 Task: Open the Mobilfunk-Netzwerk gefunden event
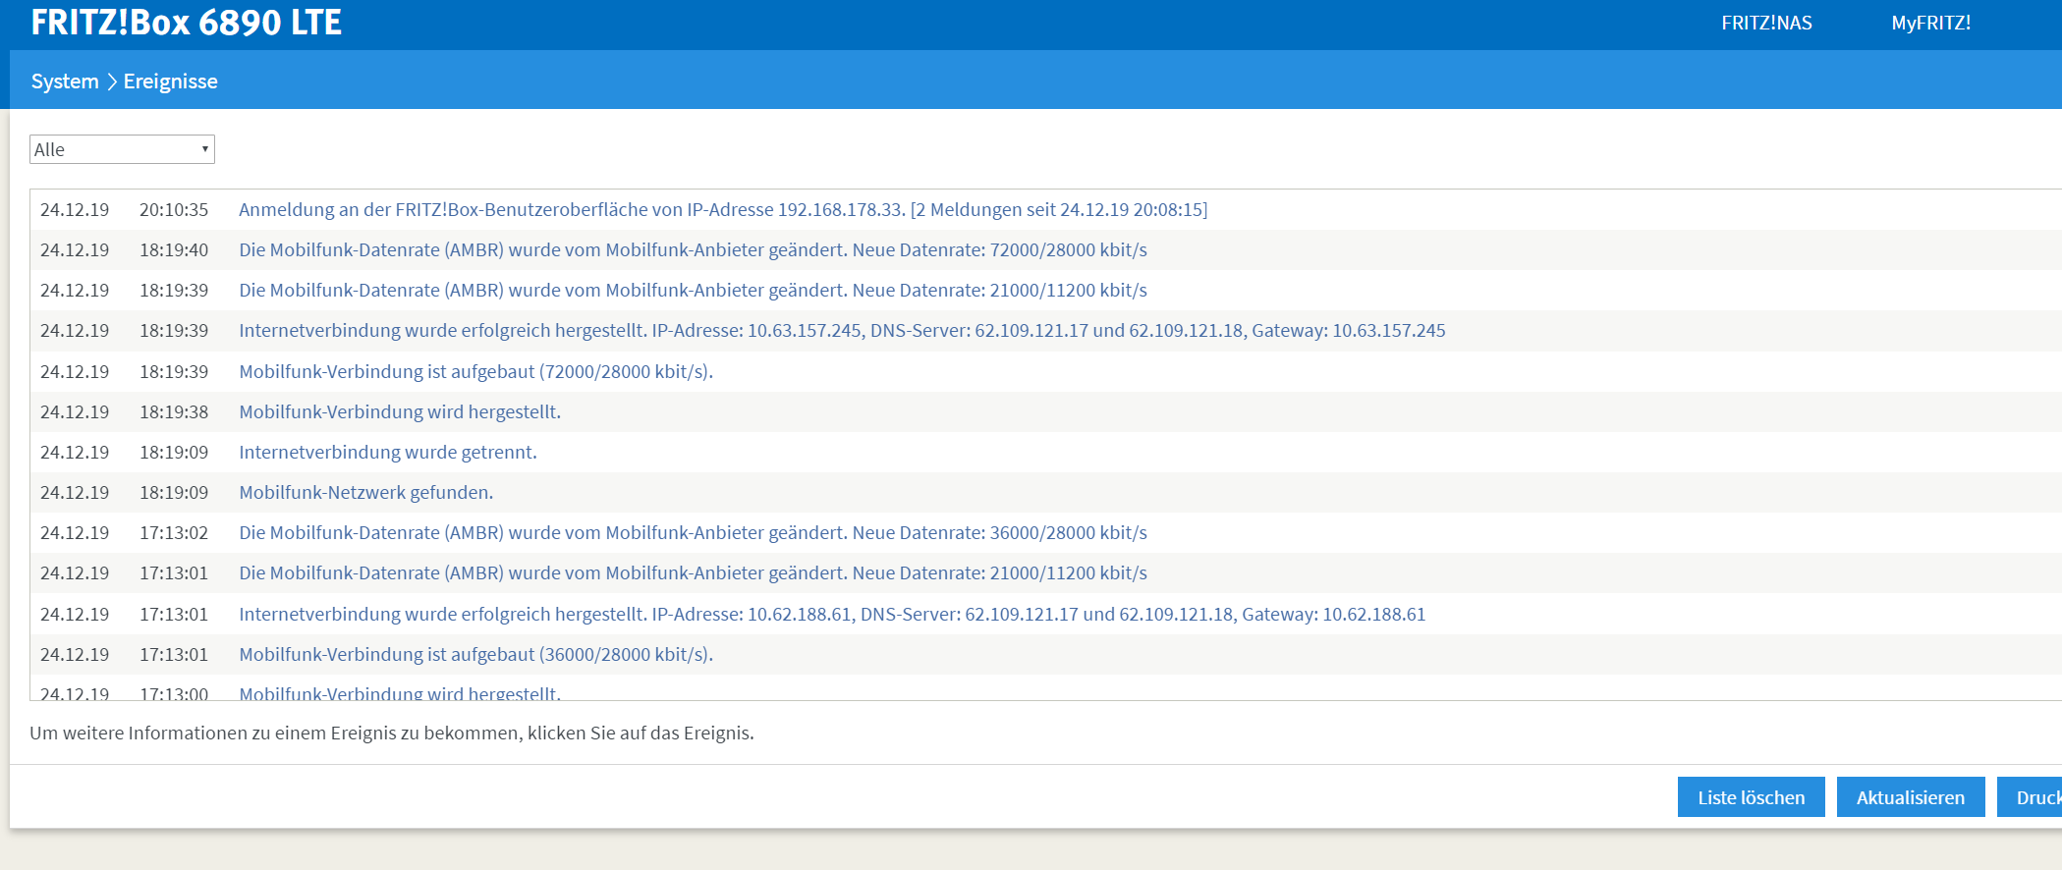point(365,492)
